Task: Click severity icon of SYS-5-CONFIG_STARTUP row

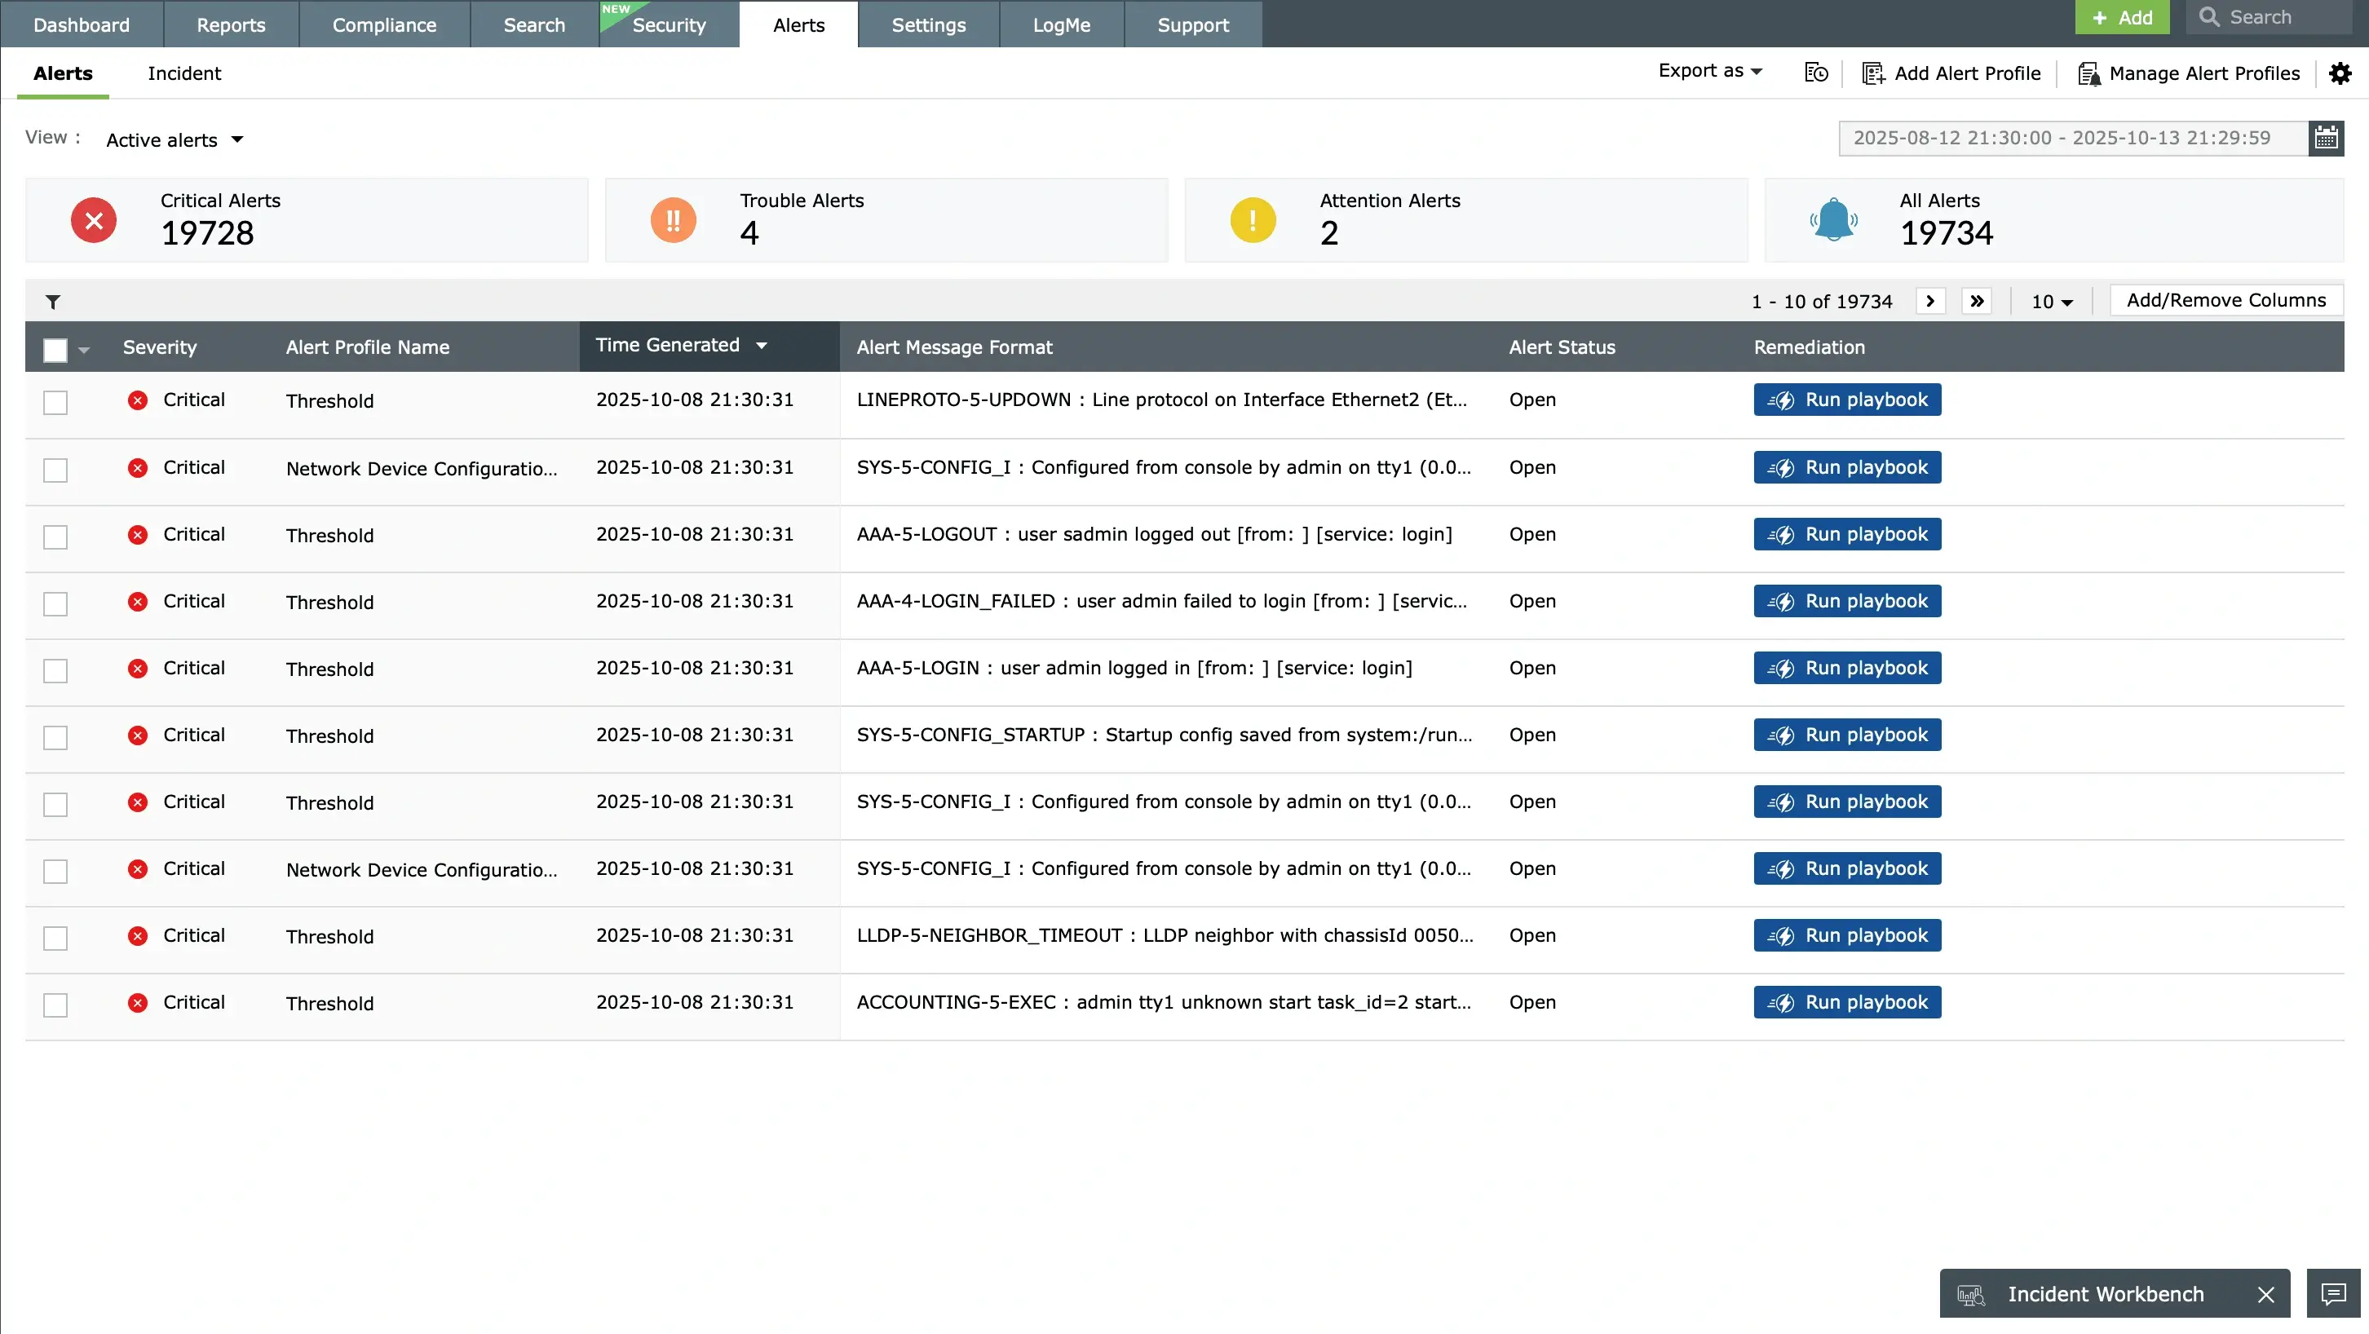Action: point(138,735)
